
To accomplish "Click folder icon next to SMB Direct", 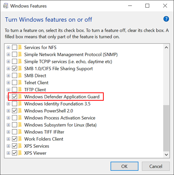I will (20, 75).
